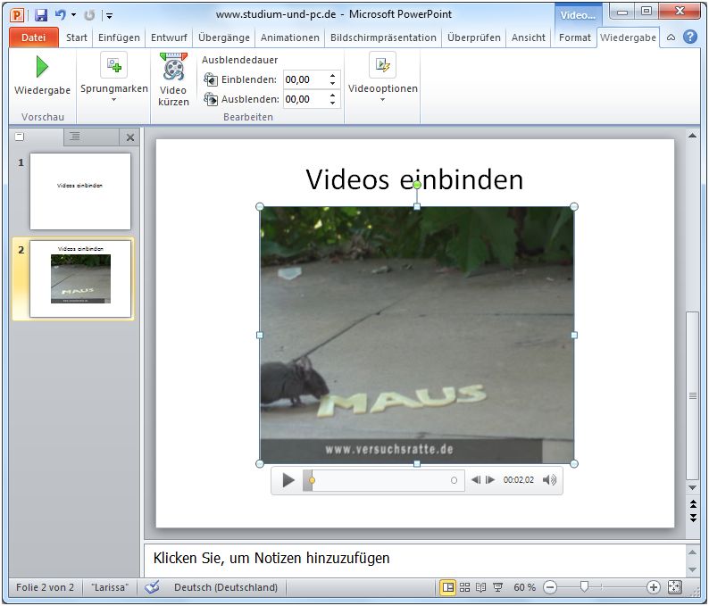Increase the Einblenden fade-in value
The height and width of the screenshot is (606, 709).
pos(333,76)
